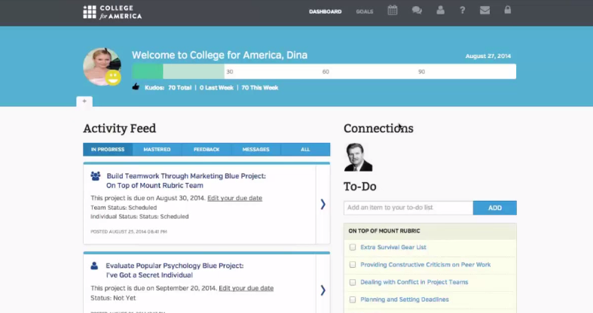Click the help question mark icon
This screenshot has width=593, height=313.
(x=462, y=11)
